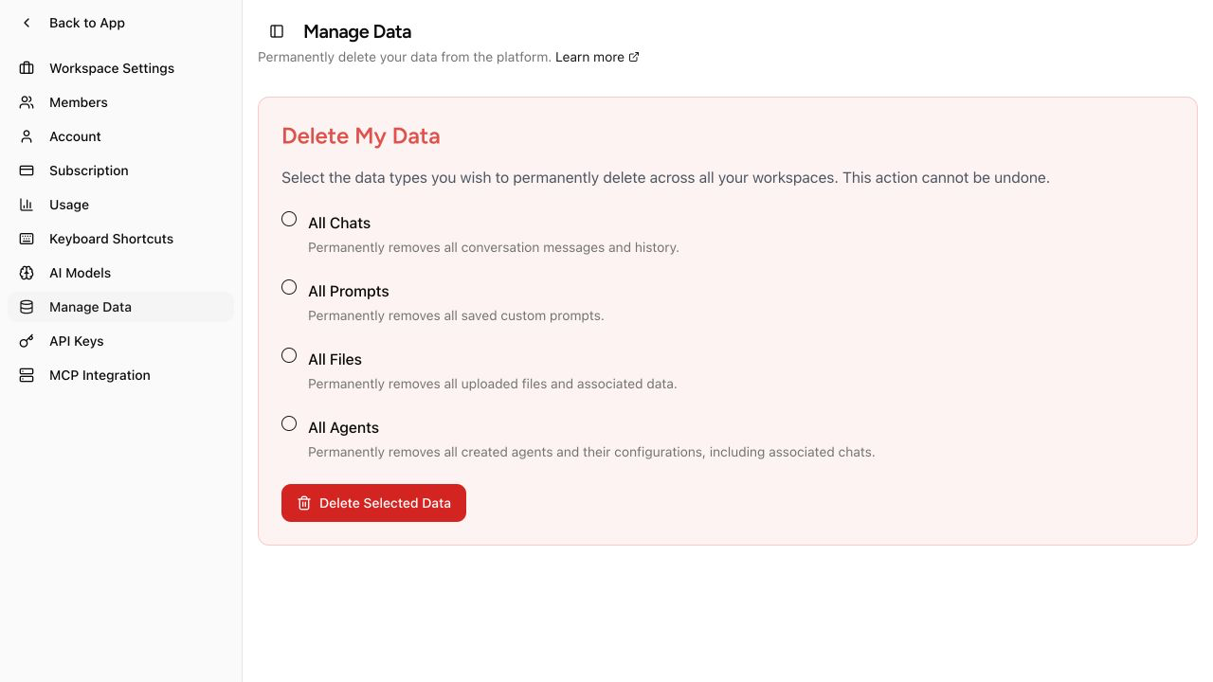This screenshot has height=682, width=1213.
Task: Click the Manage Data page title
Action: tap(357, 31)
